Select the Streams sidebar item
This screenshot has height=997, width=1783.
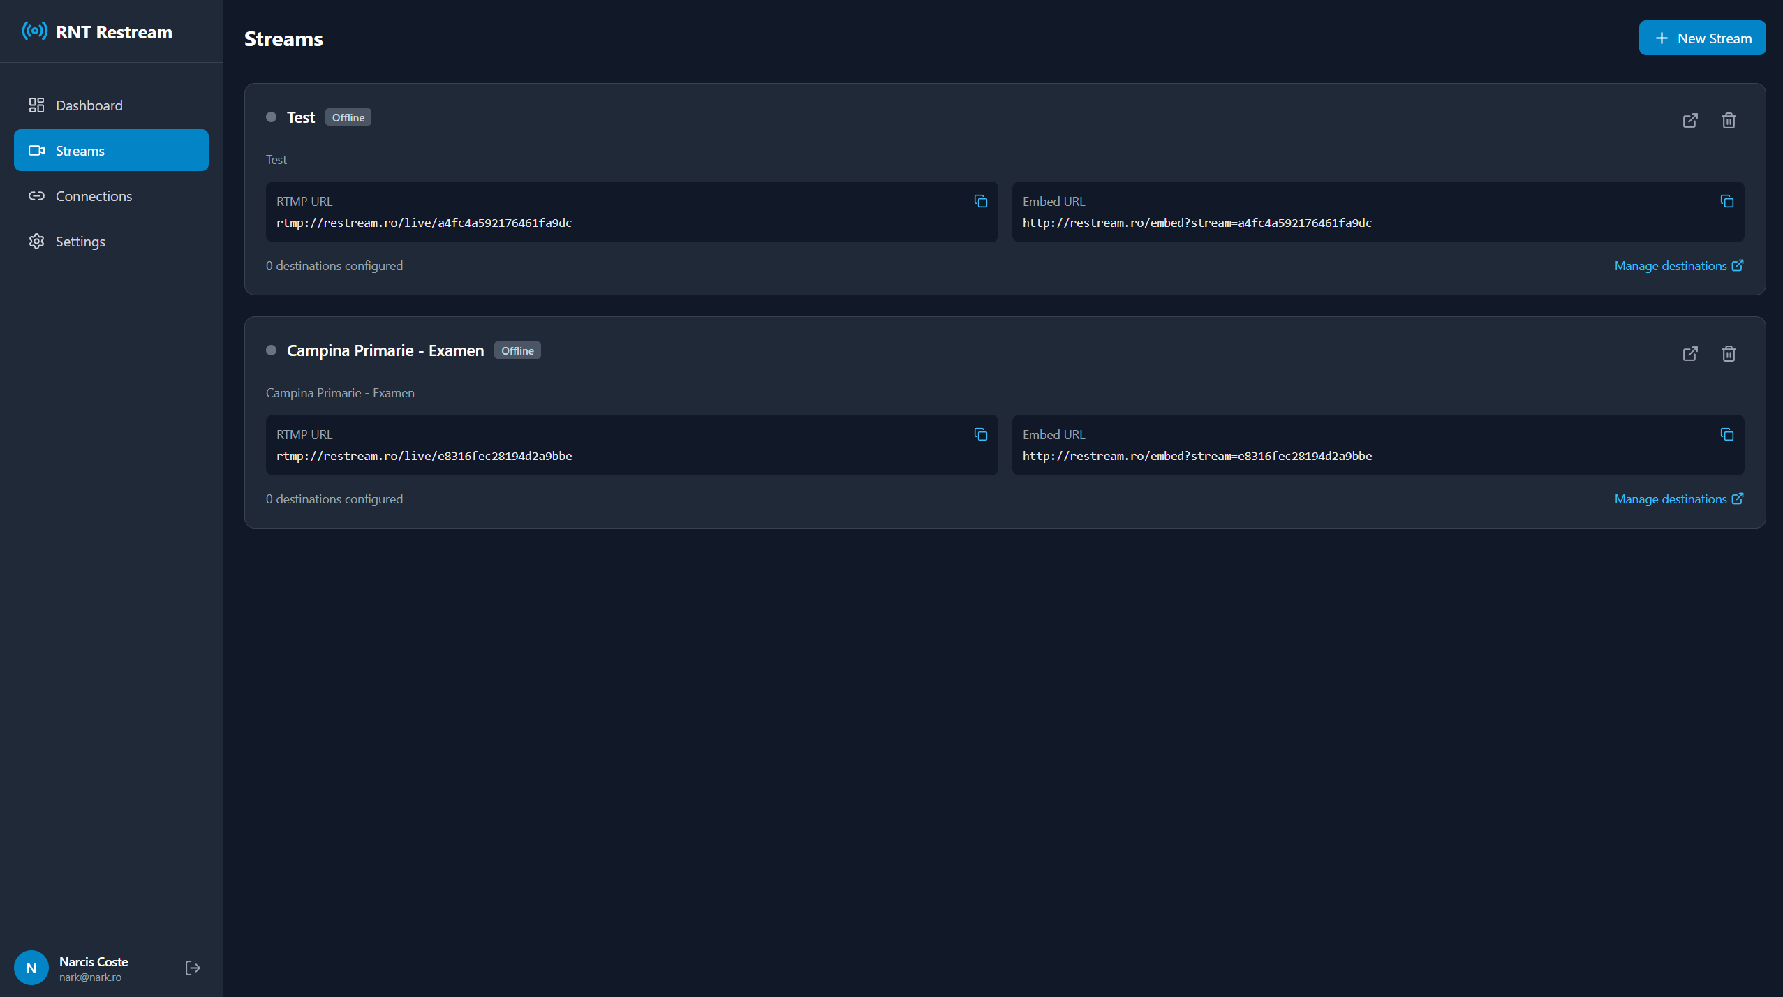click(x=111, y=151)
